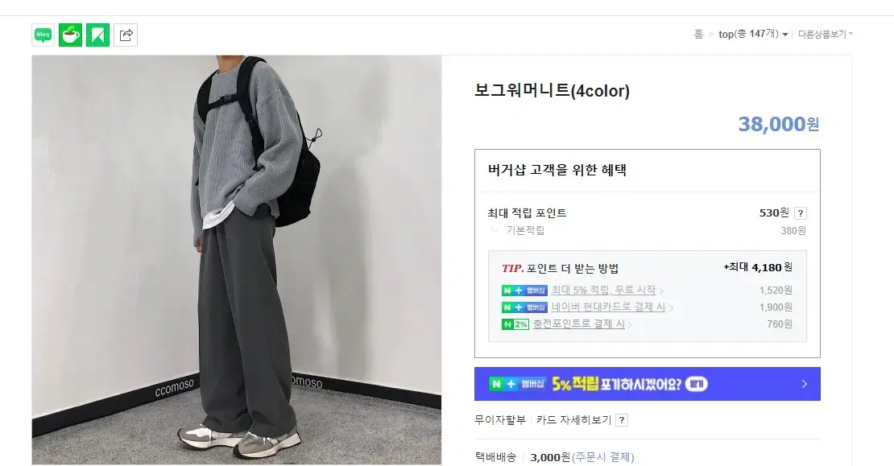Viewport: 894px width, 466px height.
Task: Open the 다른상품보기 dropdown
Action: 825,34
